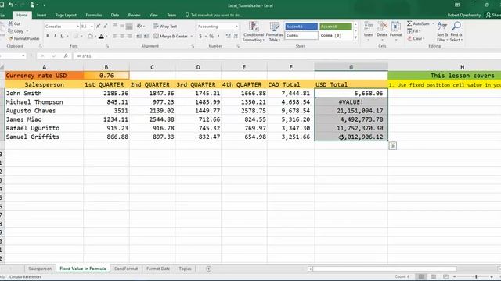Select cell with value 0.76
This screenshot has width=501, height=281.
(x=106, y=76)
